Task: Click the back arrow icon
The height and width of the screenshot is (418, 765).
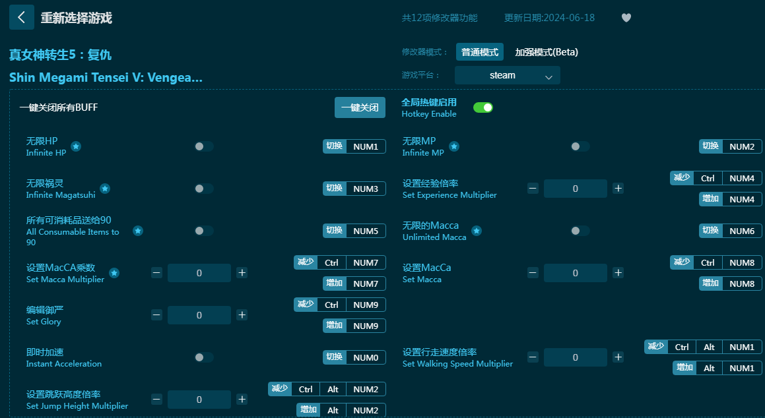Action: [22, 18]
